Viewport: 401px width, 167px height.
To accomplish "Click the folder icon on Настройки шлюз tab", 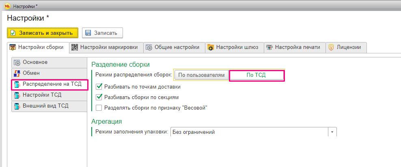I will tap(211, 48).
